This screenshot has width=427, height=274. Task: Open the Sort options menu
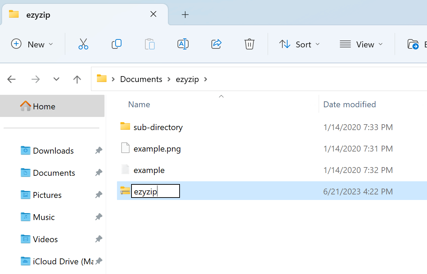pos(299,44)
